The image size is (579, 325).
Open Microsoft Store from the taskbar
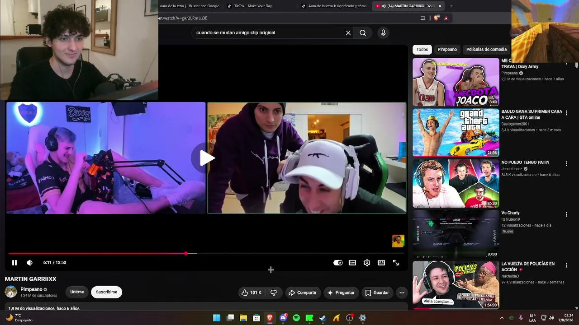coord(256,318)
